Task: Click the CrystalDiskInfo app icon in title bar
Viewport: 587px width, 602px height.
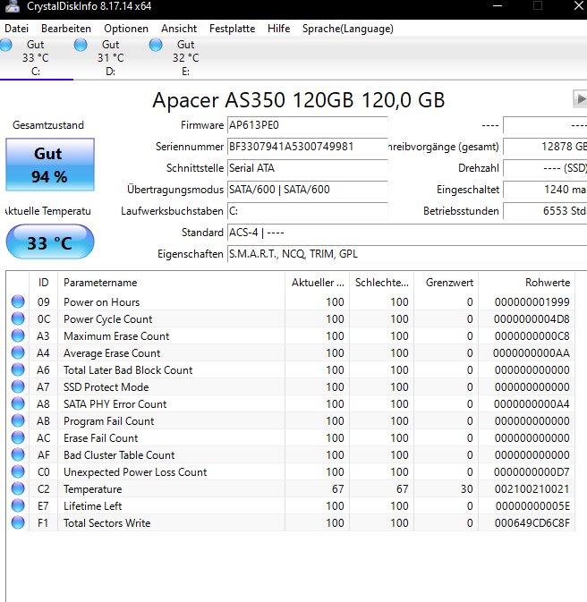Action: coord(12,5)
